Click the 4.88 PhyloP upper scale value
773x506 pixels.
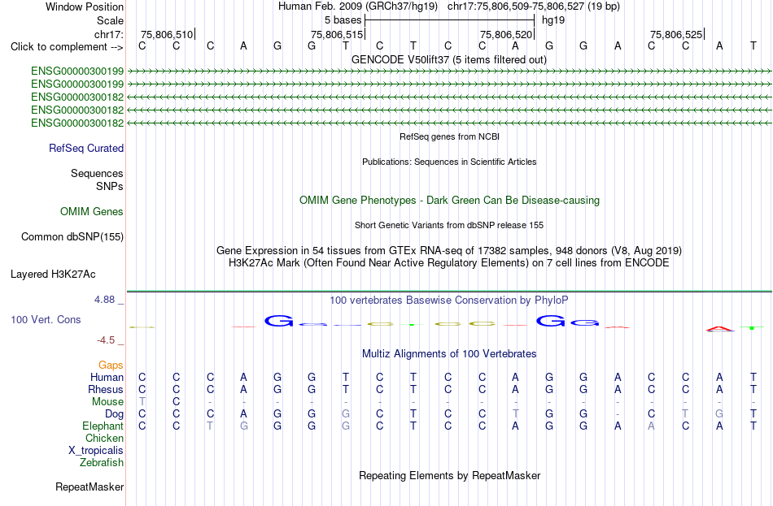click(x=104, y=299)
